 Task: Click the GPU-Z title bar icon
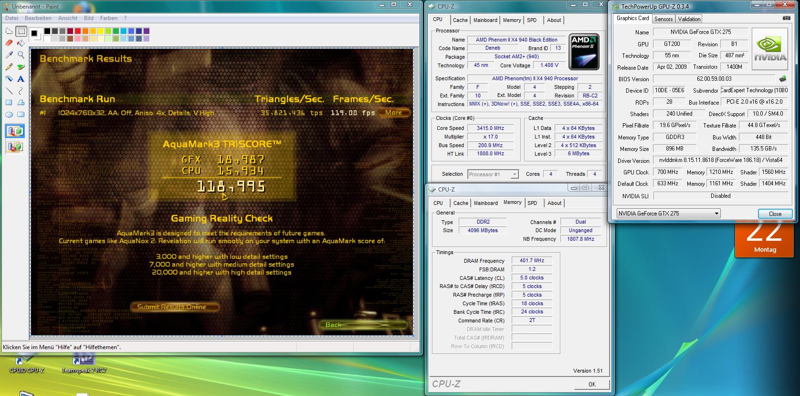(x=615, y=7)
